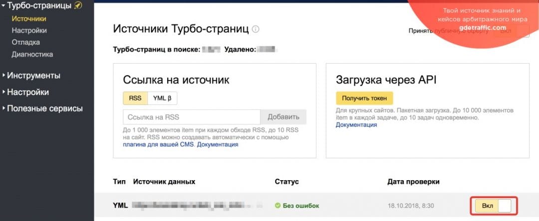The image size is (539, 221).
Task: Click the date 18.10.2018, 8:30
Action: pos(410,206)
